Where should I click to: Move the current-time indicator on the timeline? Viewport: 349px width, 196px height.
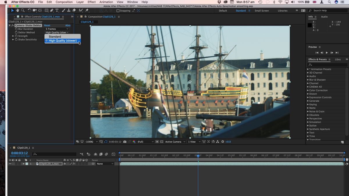(x=198, y=155)
